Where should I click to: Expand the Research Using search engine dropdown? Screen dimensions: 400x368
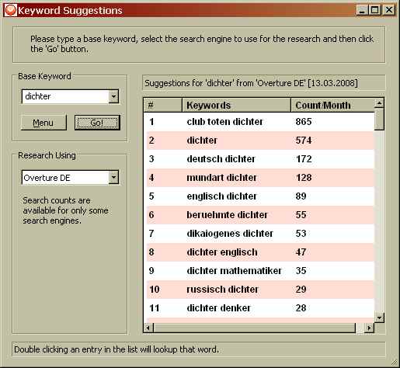[113, 178]
